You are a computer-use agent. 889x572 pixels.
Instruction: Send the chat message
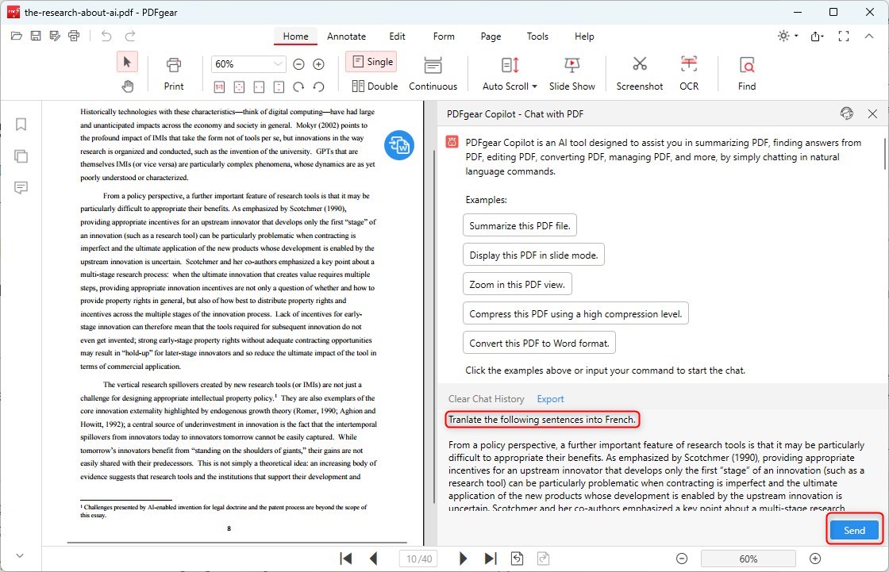coord(854,530)
